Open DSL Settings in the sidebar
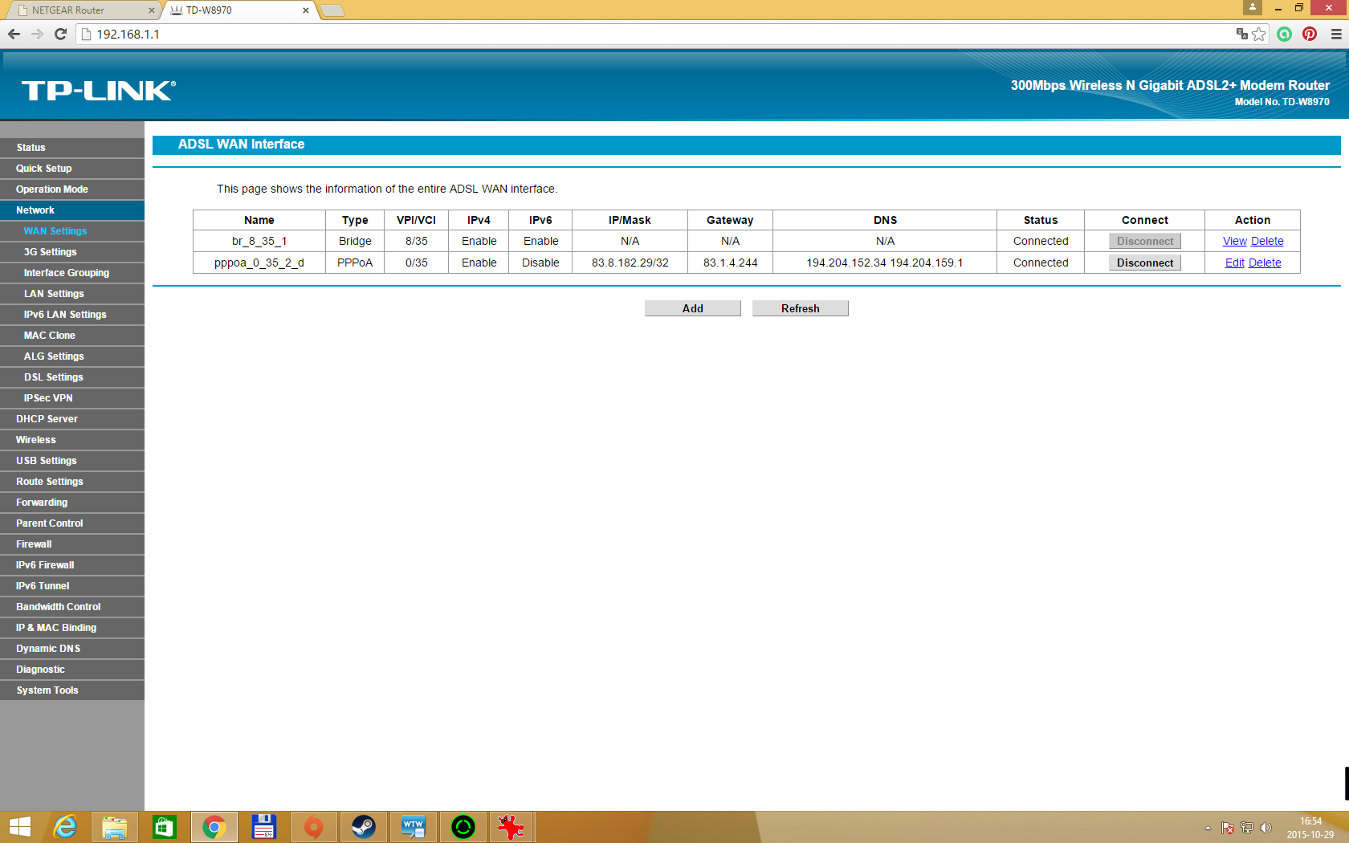This screenshot has width=1349, height=843. click(x=54, y=377)
